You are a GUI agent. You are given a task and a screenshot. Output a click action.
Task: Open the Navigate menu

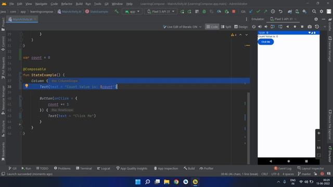(41, 4)
